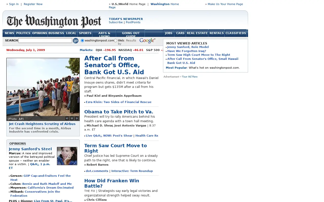Open Going Out Guide tab
This screenshot has height=202, width=324.
(x=131, y=33)
